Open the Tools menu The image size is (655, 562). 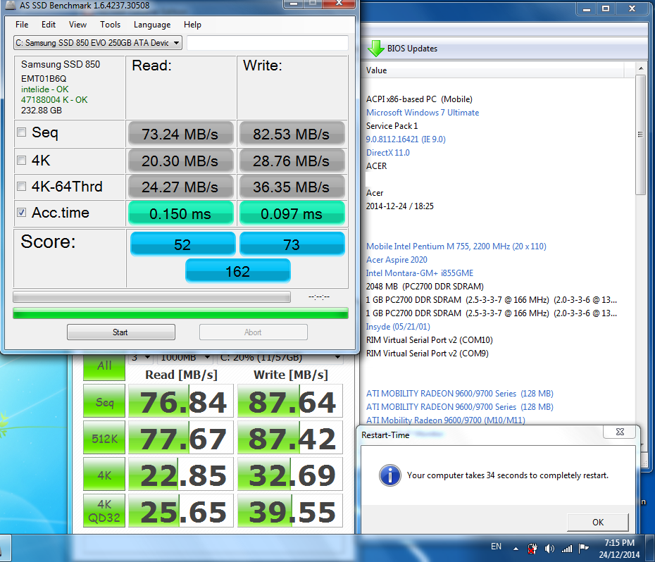pyautogui.click(x=110, y=25)
